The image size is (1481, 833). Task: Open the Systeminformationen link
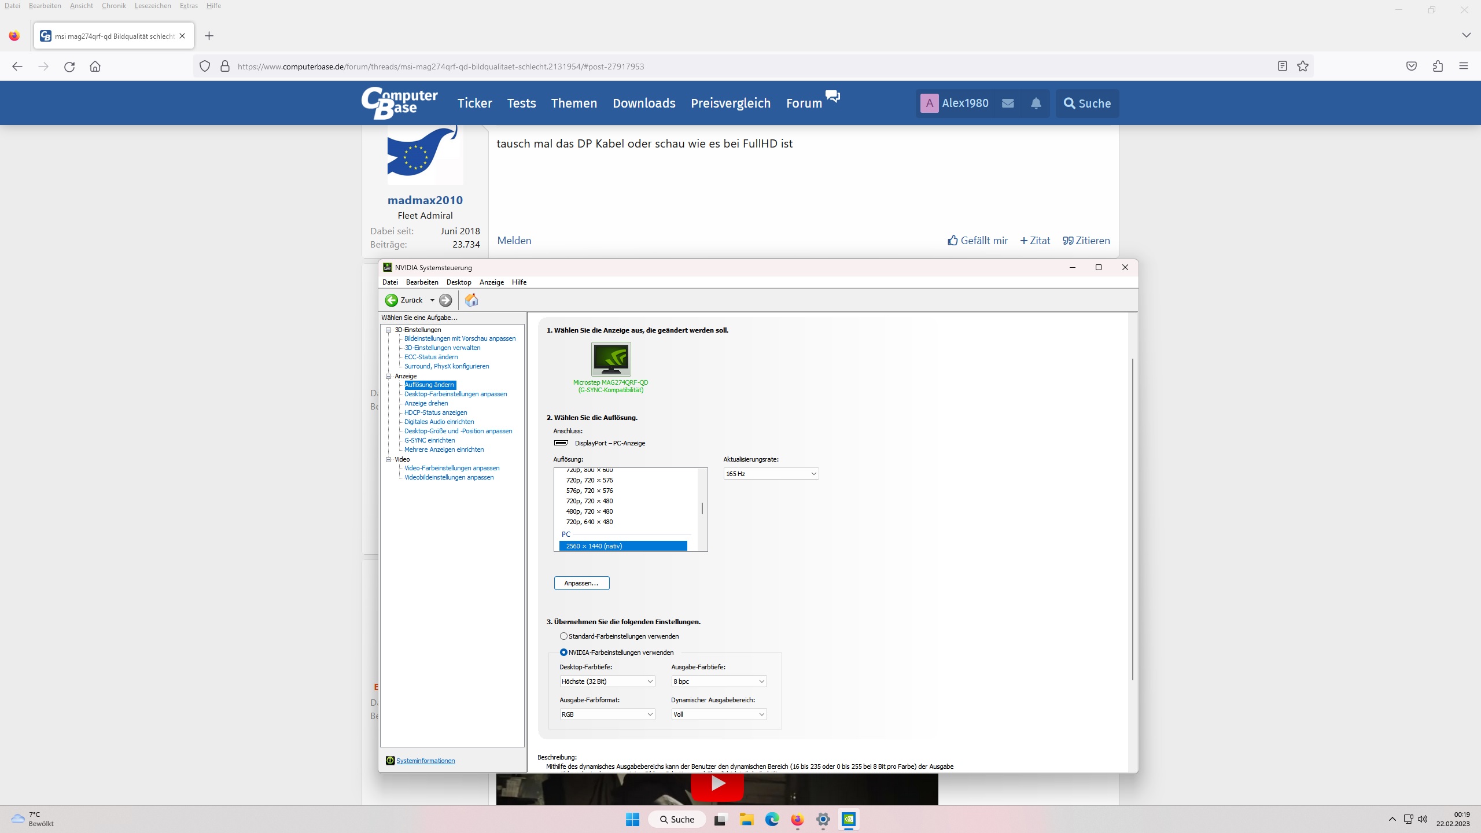pyautogui.click(x=425, y=761)
